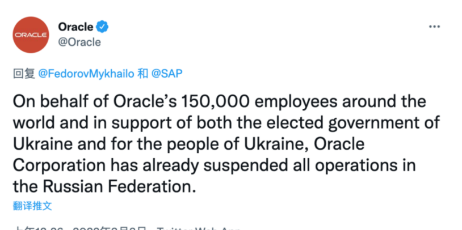Open the partially visible tweet timestamp
This screenshot has height=230, width=462.
pos(80,228)
